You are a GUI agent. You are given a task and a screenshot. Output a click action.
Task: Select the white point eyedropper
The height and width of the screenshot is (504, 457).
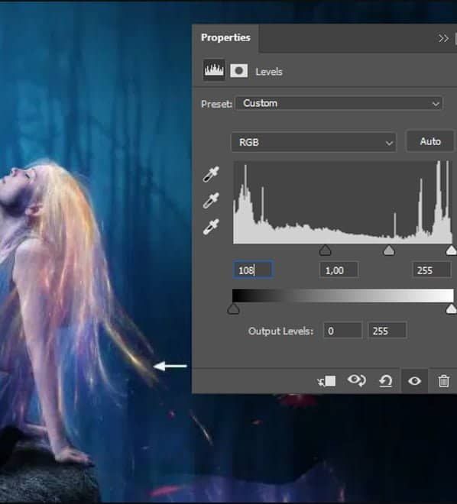[x=211, y=227]
